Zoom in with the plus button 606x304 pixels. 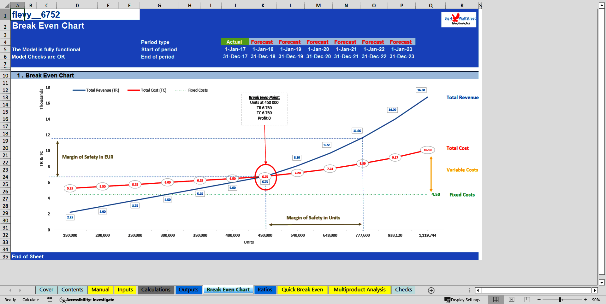585,300
